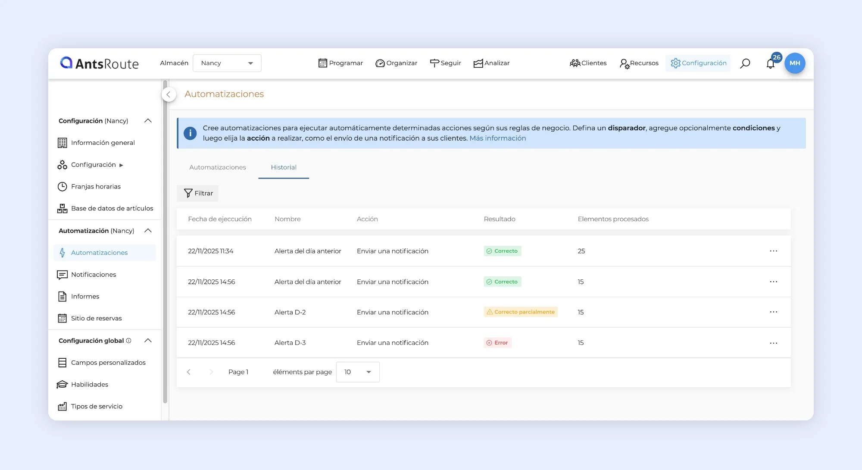This screenshot has width=862, height=470.
Task: Open the notifications bell with 26 alerts
Action: coord(771,63)
